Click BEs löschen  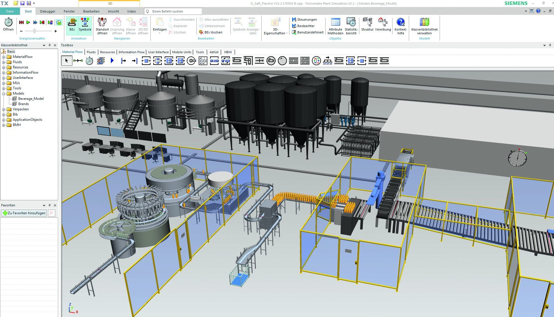pyautogui.click(x=211, y=32)
